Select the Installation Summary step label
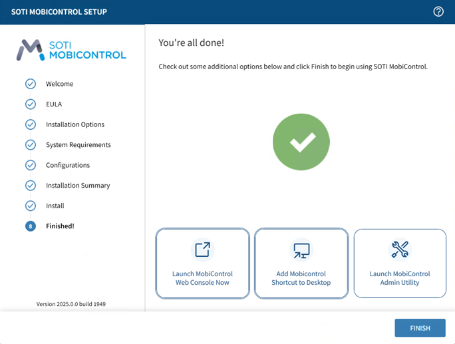This screenshot has width=455, height=344. pos(78,186)
